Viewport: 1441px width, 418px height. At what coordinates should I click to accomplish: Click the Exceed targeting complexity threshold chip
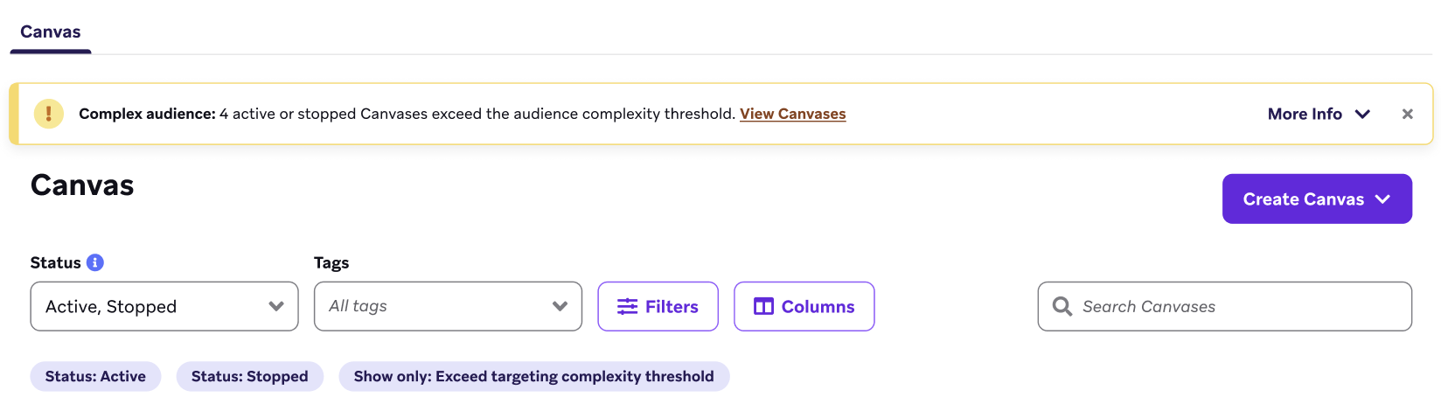point(533,376)
